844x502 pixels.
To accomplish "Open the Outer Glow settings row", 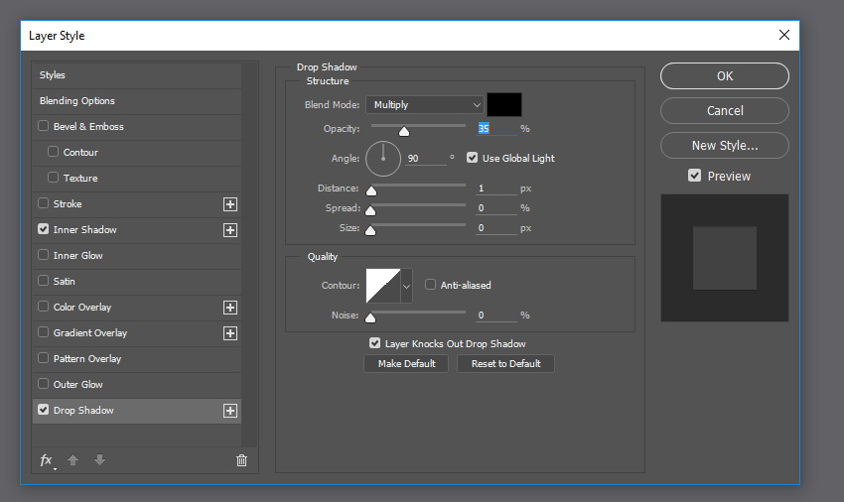I will (137, 385).
